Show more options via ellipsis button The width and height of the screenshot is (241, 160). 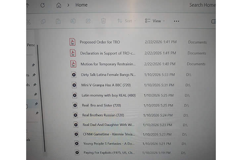(x=176, y=21)
